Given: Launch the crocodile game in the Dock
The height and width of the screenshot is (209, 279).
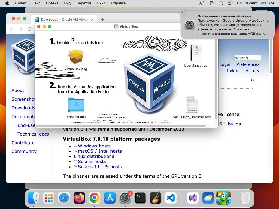Looking at the screenshot, I should 223,198.
